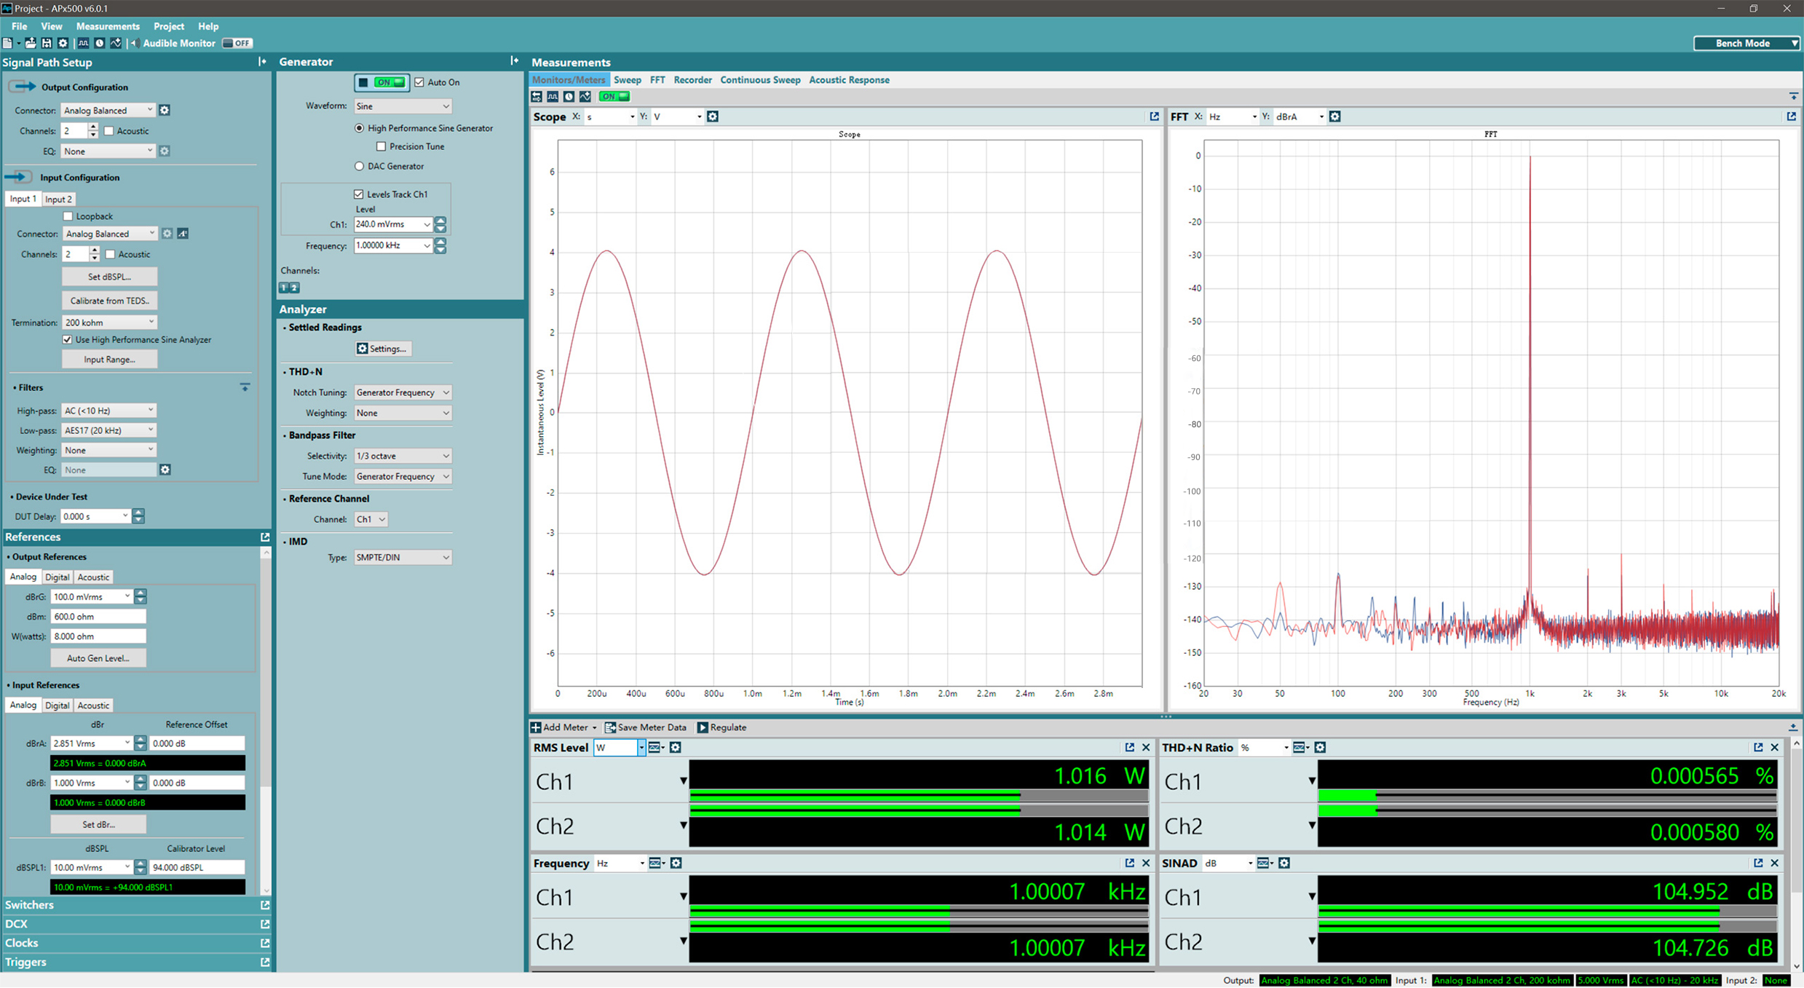Collapse the Signal Path Setup panel
1804x988 pixels.
click(x=262, y=62)
